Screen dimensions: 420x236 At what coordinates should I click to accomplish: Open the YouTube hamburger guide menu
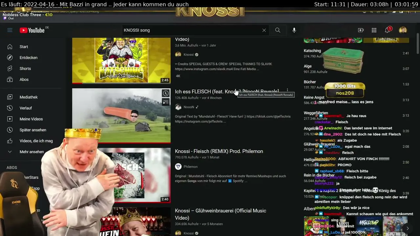10,30
